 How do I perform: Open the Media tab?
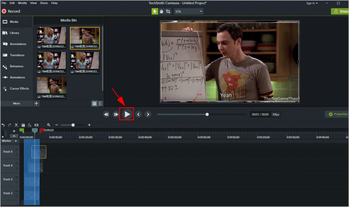pyautogui.click(x=16, y=21)
